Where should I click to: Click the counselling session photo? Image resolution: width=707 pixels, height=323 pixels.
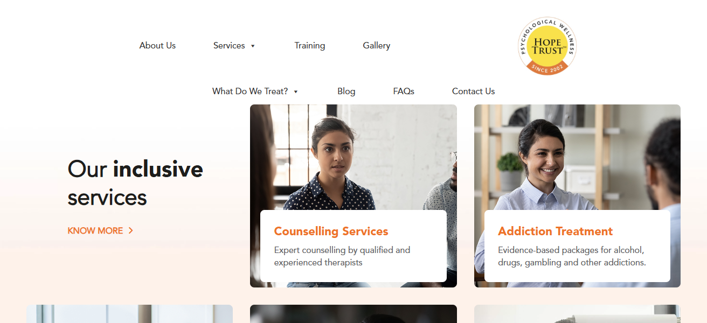pos(353,157)
